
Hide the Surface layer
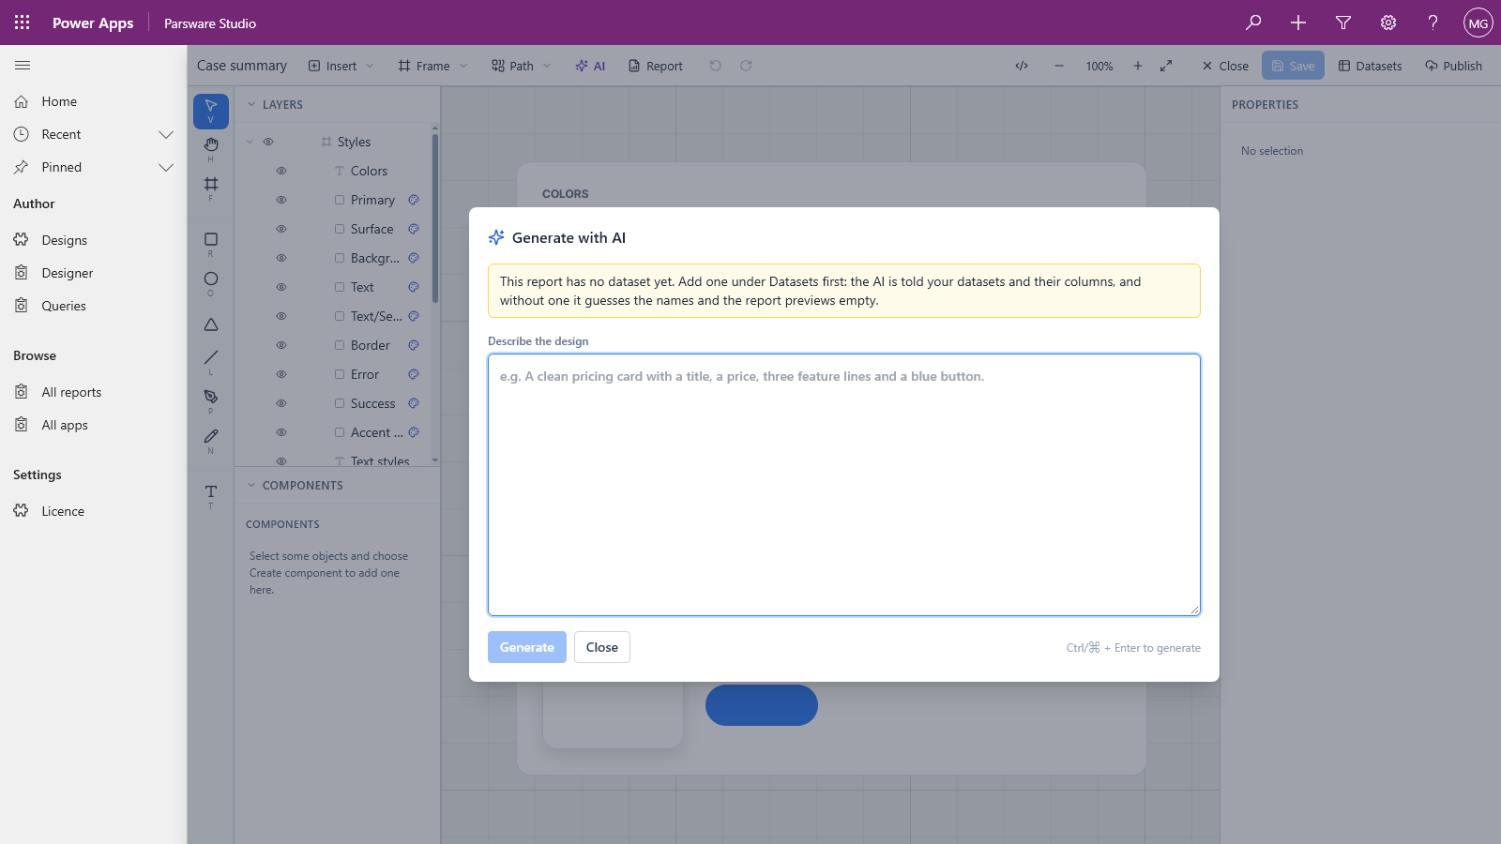(281, 229)
